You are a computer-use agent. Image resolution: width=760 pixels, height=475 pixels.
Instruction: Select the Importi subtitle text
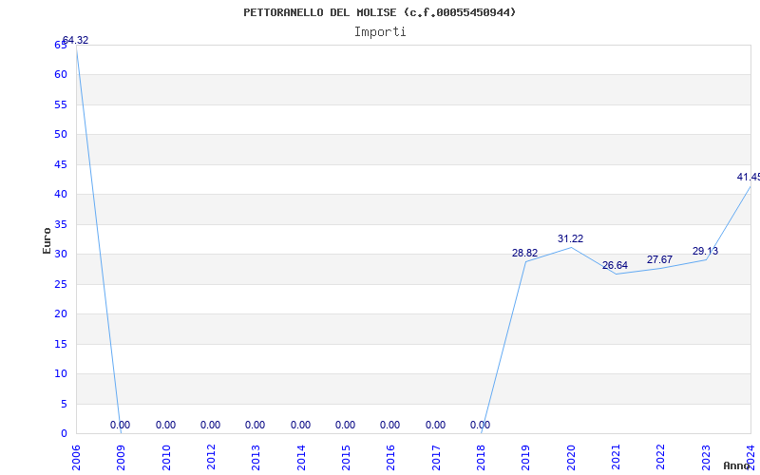380,32
